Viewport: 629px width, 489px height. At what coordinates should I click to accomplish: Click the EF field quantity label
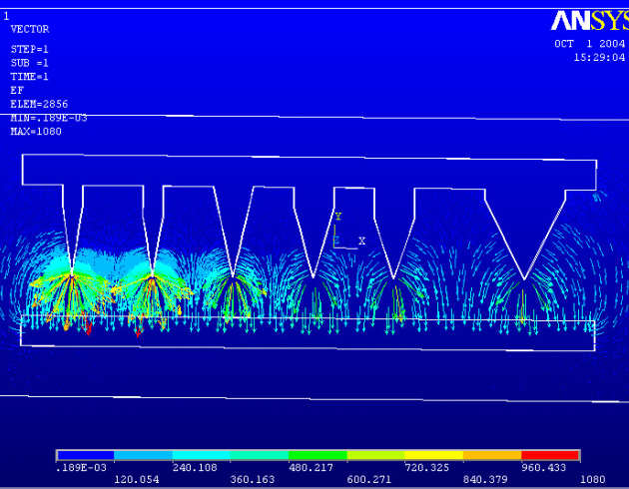point(17,90)
